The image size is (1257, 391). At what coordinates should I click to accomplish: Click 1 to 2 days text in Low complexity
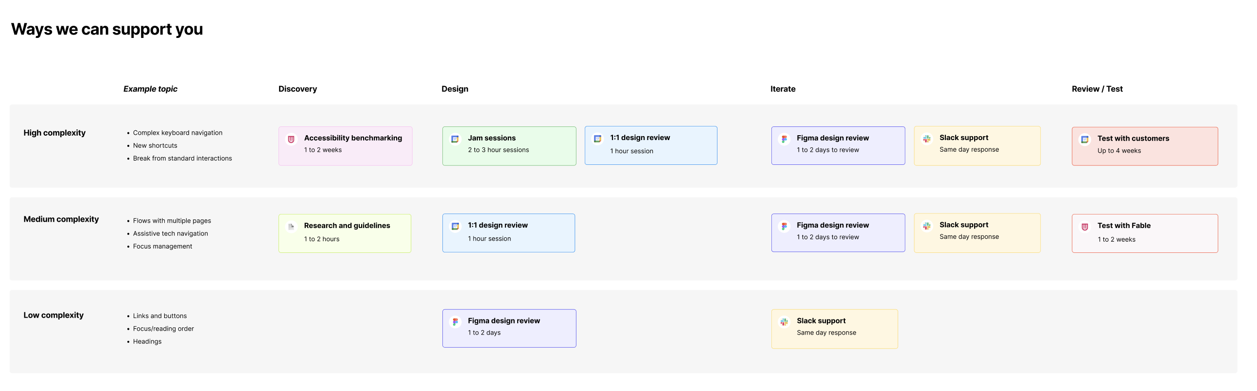pyautogui.click(x=484, y=333)
